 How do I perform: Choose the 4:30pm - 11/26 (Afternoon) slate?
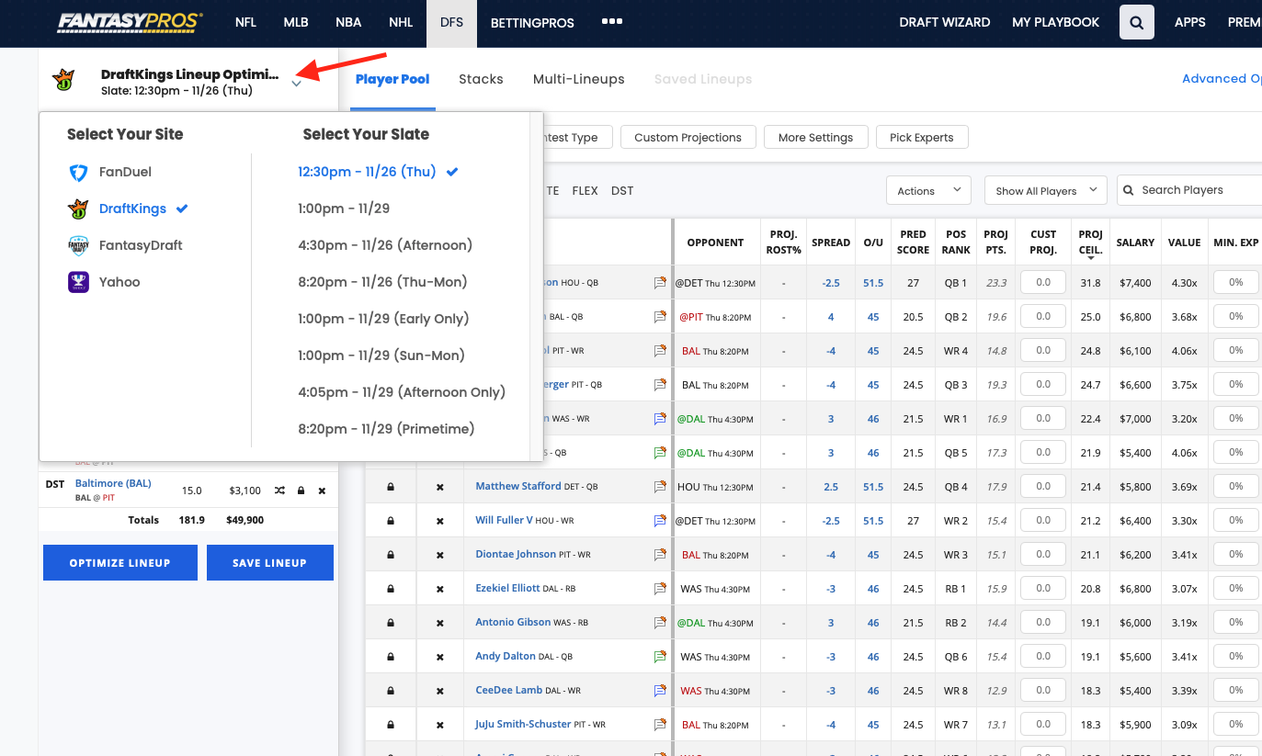[385, 245]
